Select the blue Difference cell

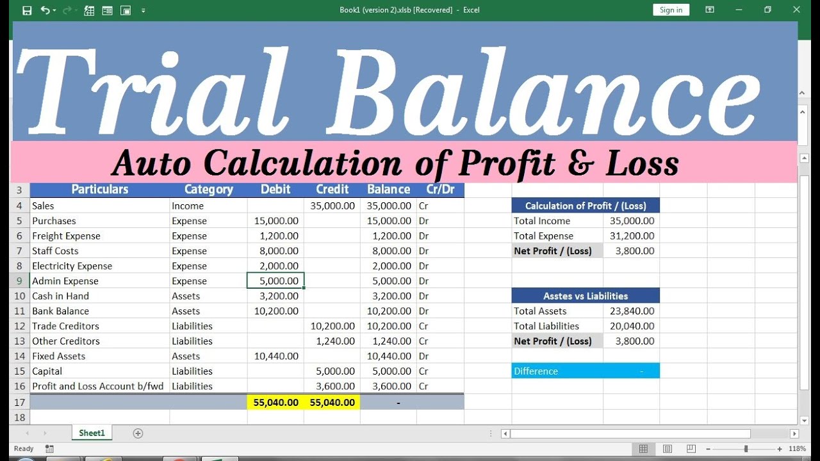[x=586, y=371]
